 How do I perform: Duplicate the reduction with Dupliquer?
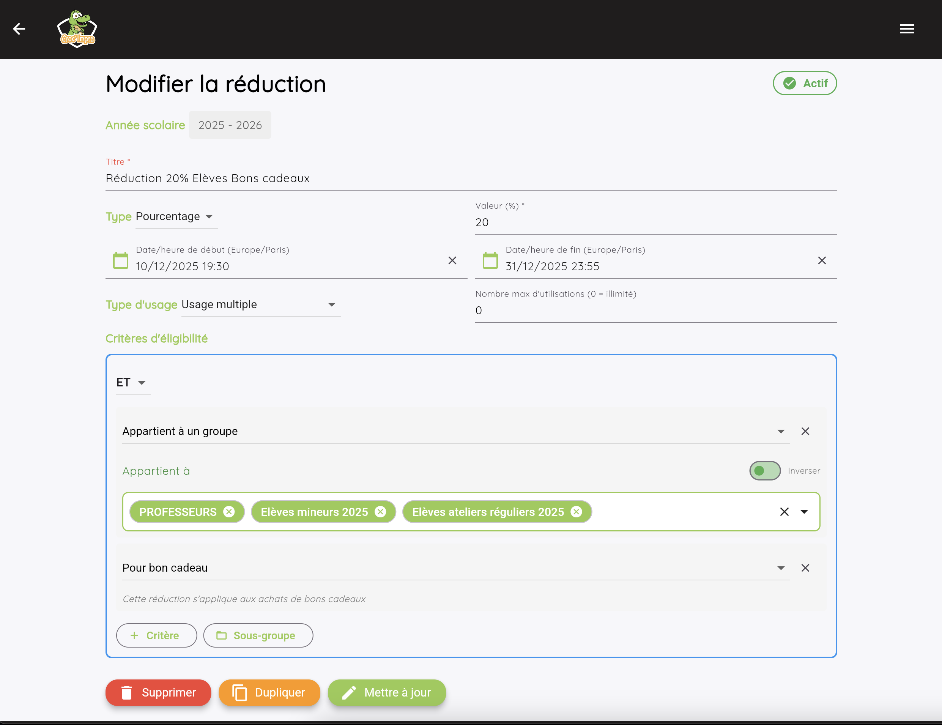click(269, 693)
